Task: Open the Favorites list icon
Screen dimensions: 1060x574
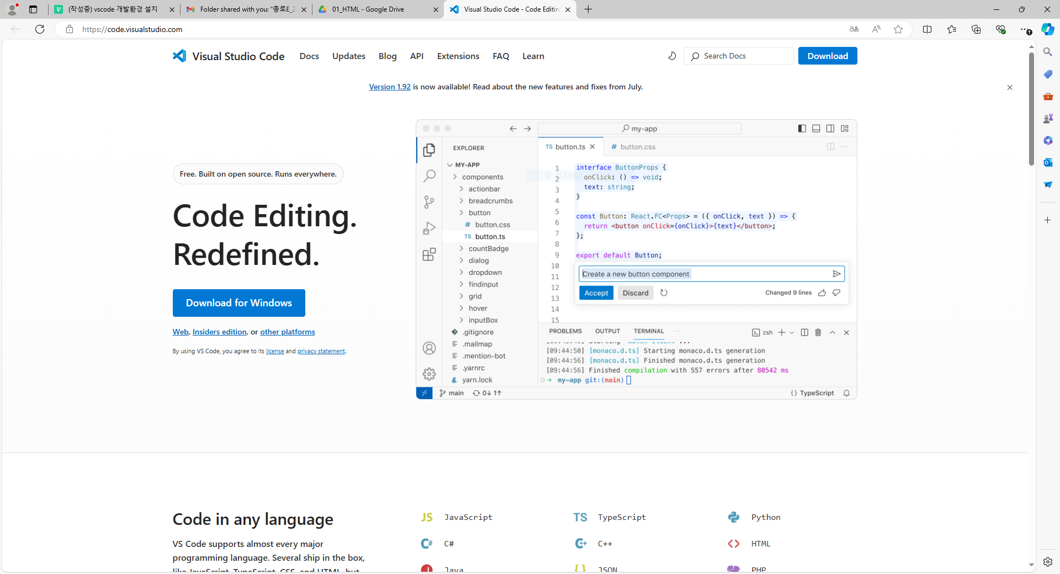Action: point(952,29)
